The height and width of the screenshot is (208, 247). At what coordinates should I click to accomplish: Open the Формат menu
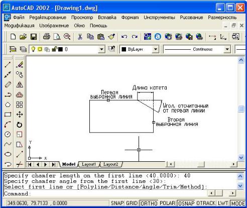(x=130, y=18)
